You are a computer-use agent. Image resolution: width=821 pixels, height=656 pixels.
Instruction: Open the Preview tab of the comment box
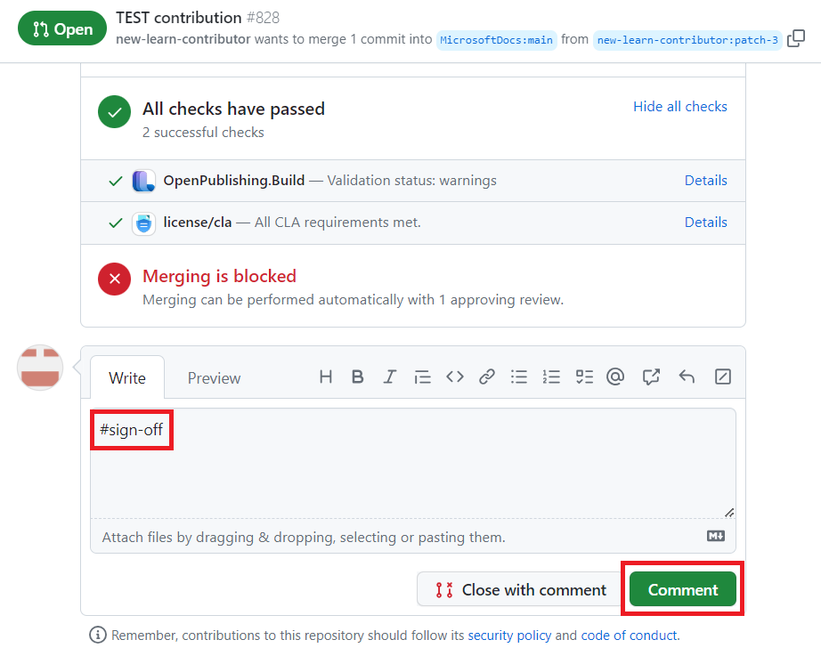[x=214, y=377]
